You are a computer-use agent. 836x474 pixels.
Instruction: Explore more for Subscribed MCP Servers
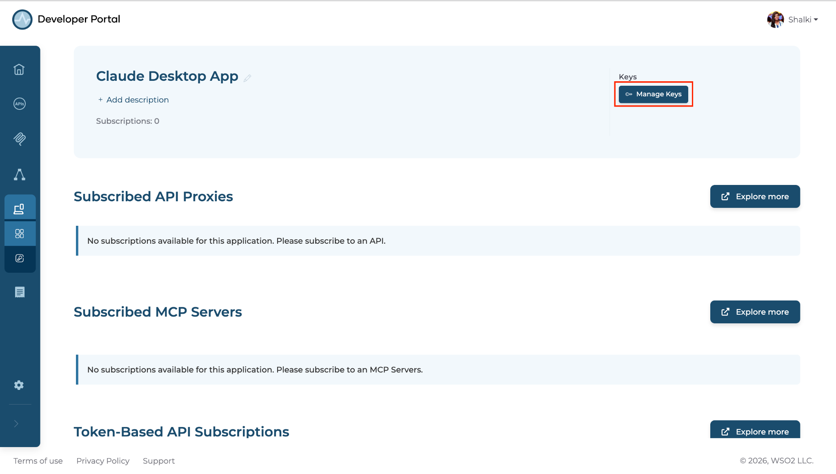755,312
